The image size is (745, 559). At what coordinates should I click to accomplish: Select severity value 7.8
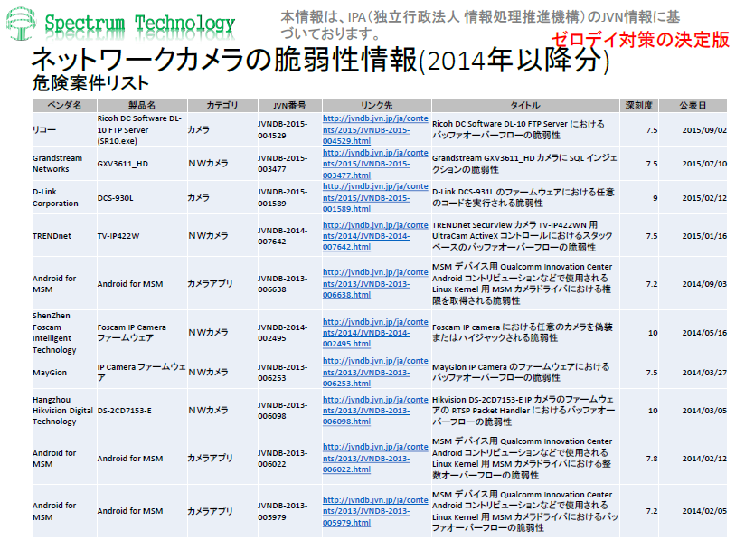click(x=652, y=459)
